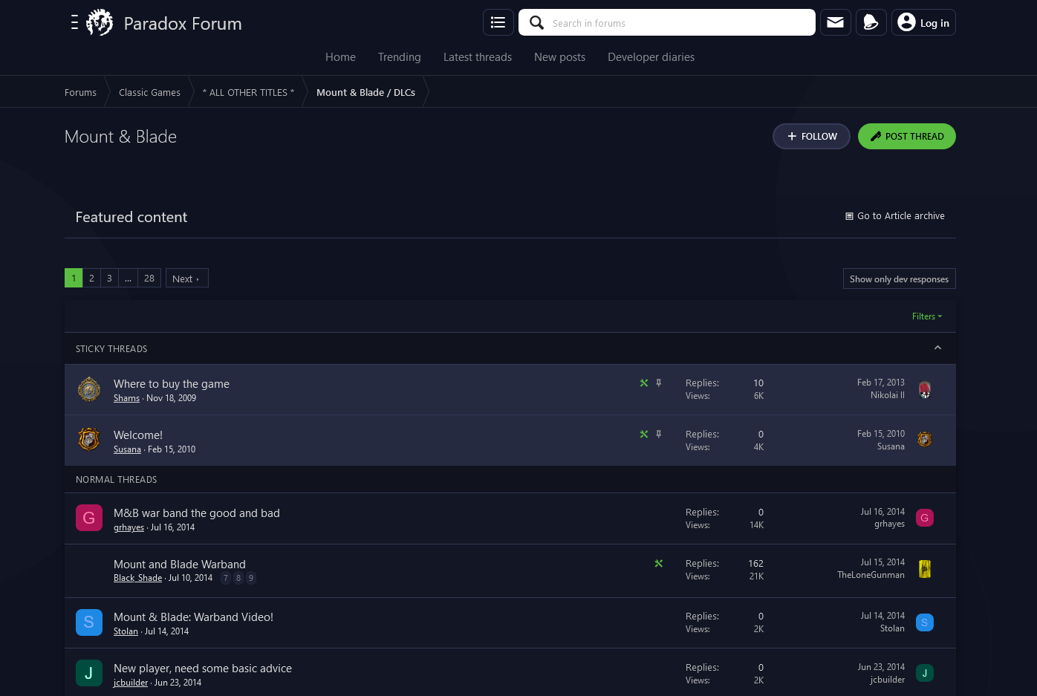Click Stolan small last-poster avatar
Screen dimensions: 1037x696
(x=925, y=622)
